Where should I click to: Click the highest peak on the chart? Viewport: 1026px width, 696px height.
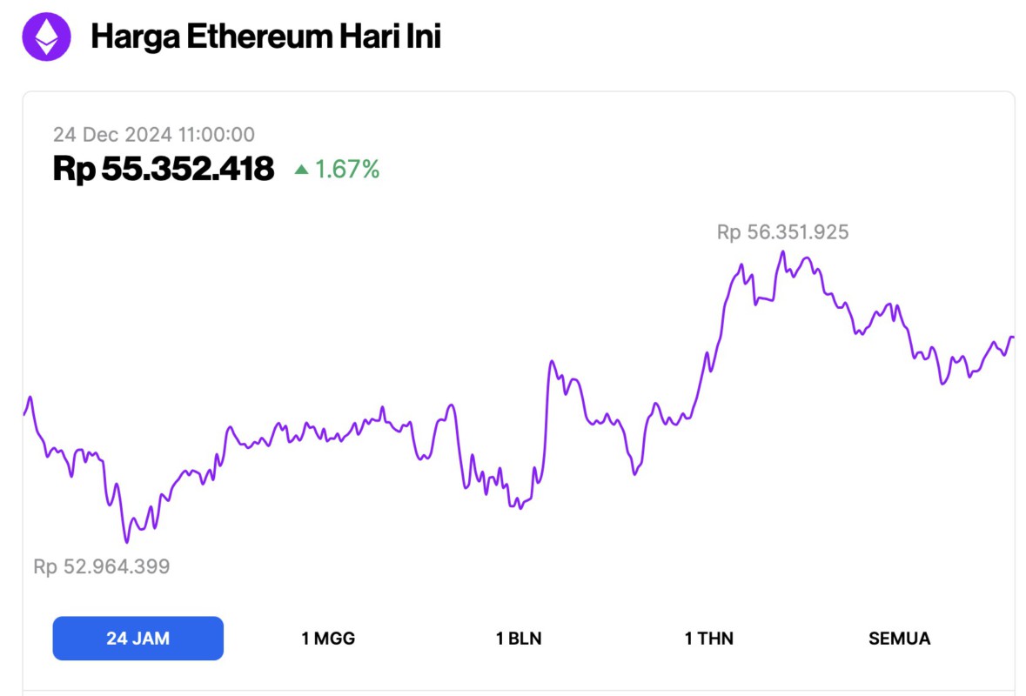point(782,250)
